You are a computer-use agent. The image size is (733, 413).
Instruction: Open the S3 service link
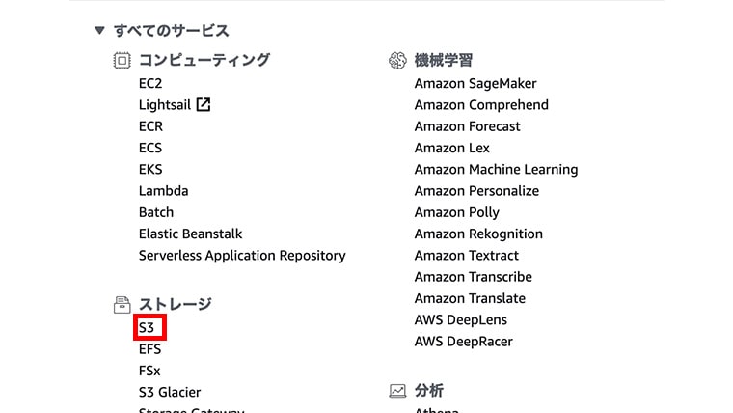pos(147,327)
